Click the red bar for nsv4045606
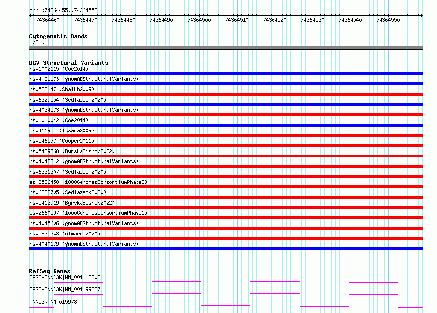Screen dimensions: 437x313 [x=226, y=228]
